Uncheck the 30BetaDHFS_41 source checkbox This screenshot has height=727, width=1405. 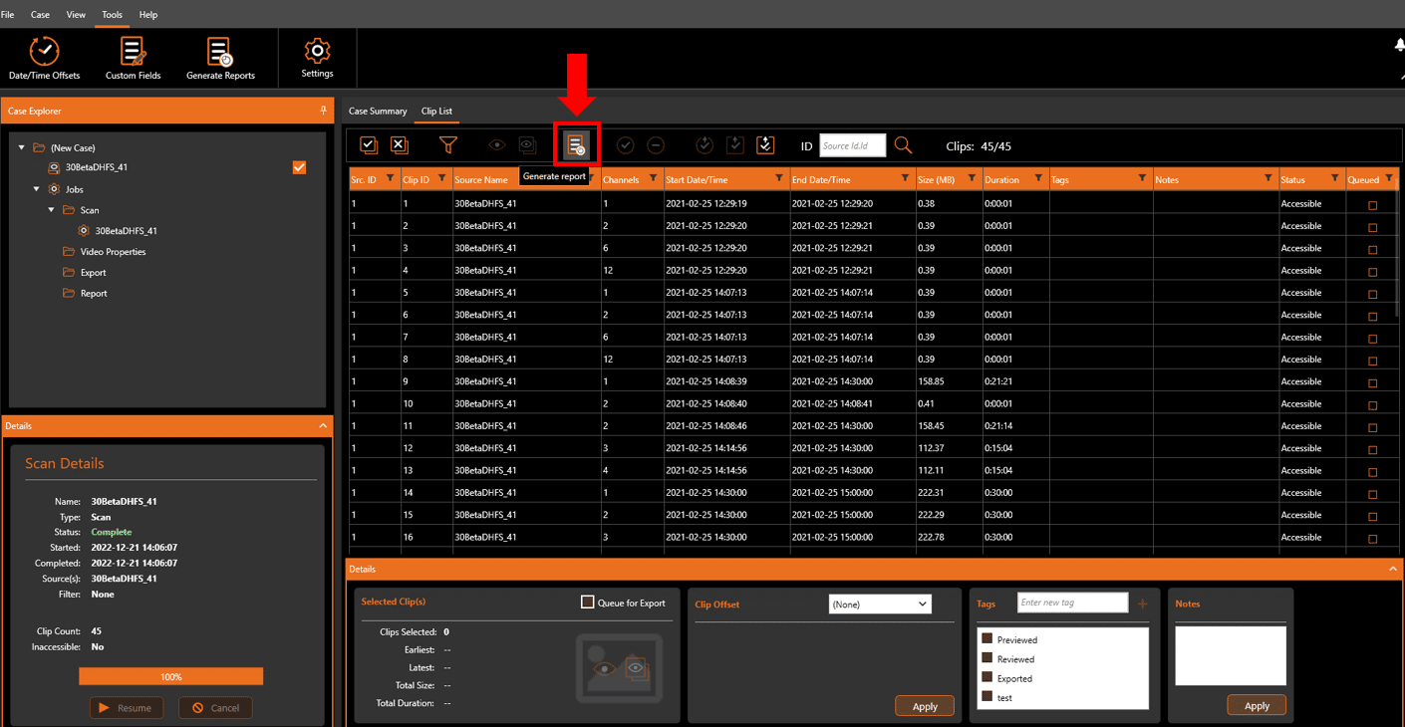pyautogui.click(x=299, y=167)
